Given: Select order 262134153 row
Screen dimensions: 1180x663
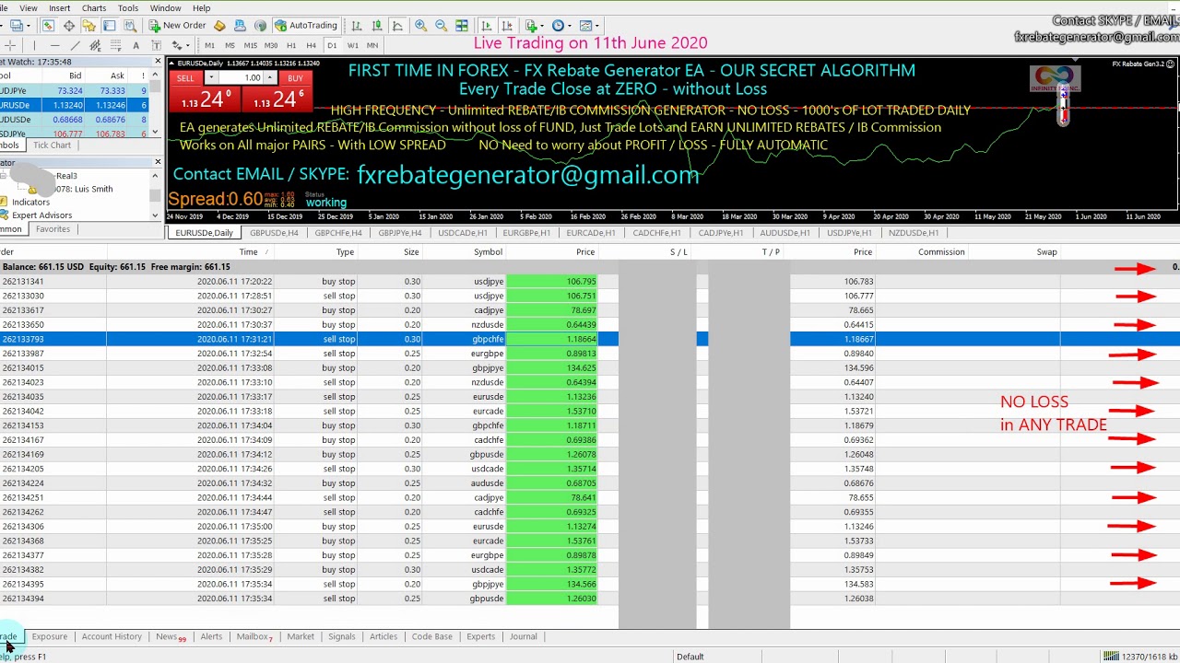Looking at the screenshot, I should click(x=590, y=425).
